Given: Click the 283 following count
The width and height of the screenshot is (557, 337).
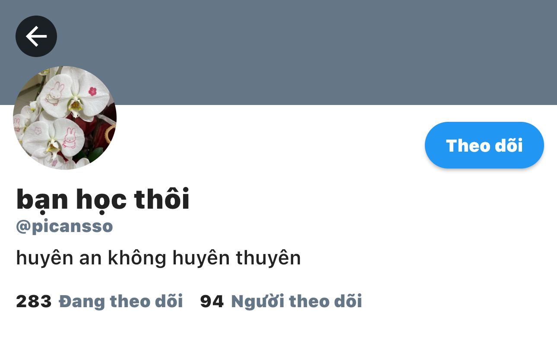Looking at the screenshot, I should point(34,301).
